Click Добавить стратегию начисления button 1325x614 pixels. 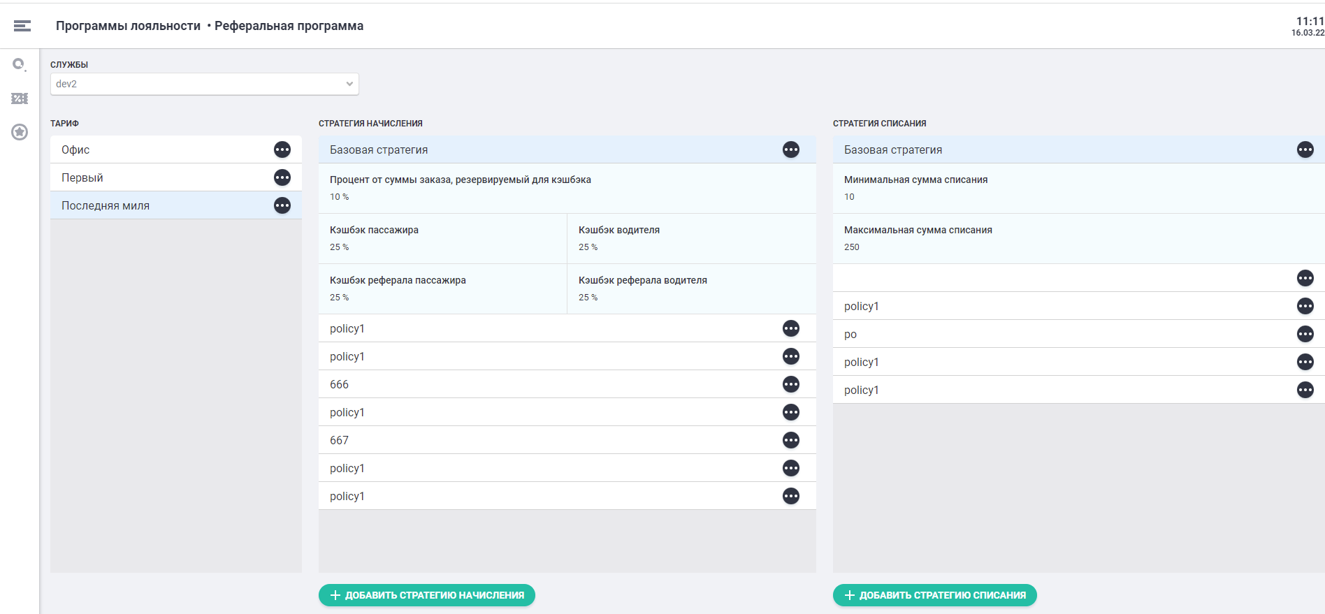point(427,595)
